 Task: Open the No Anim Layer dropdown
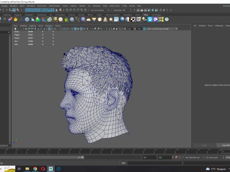click(x=212, y=158)
